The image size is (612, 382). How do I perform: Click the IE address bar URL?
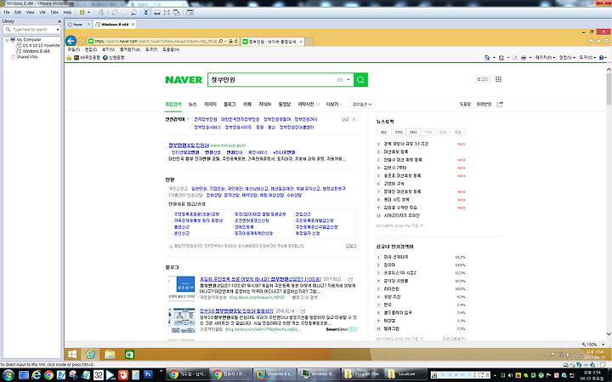click(x=156, y=41)
